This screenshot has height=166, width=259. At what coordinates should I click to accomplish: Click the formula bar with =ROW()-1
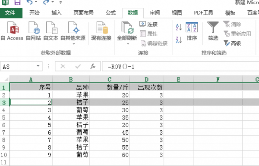(181, 67)
